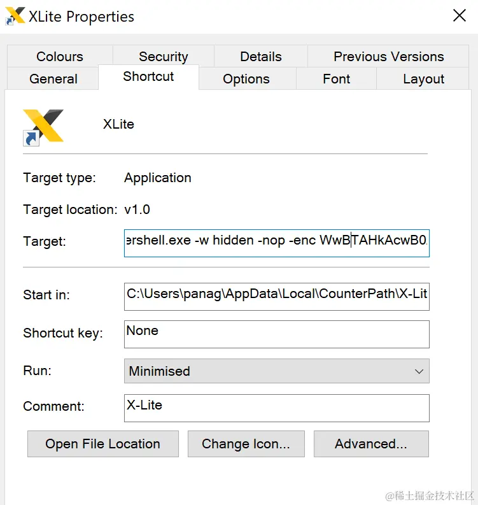The image size is (478, 505).
Task: Click the Start in path field
Action: pyautogui.click(x=276, y=297)
